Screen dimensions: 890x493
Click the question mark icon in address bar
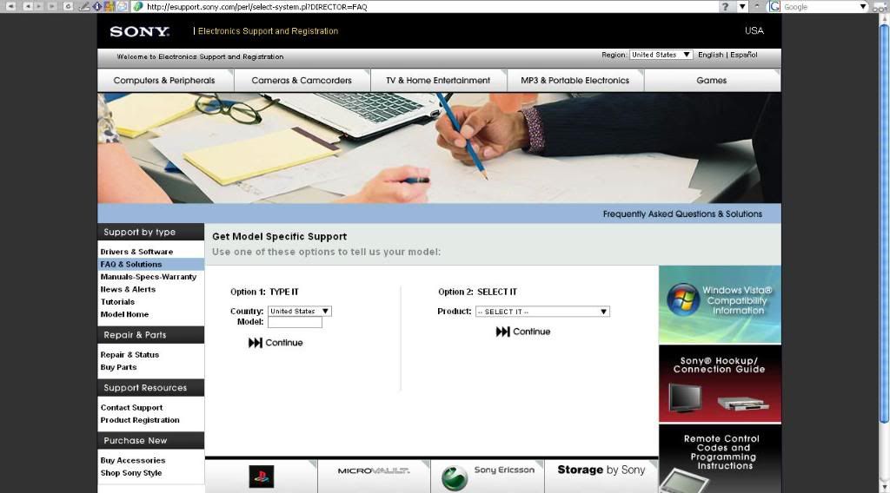coord(726,6)
